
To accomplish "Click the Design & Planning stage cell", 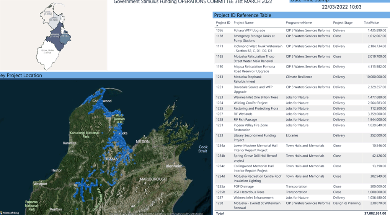I will coord(347,203).
